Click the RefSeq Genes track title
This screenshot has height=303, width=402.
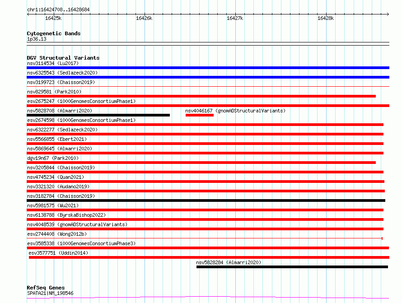[46, 288]
